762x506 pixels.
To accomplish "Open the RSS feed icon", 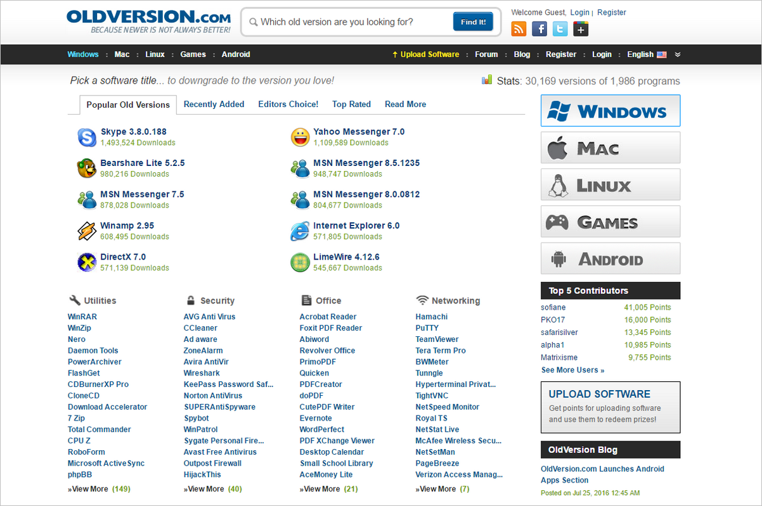I will pos(519,28).
